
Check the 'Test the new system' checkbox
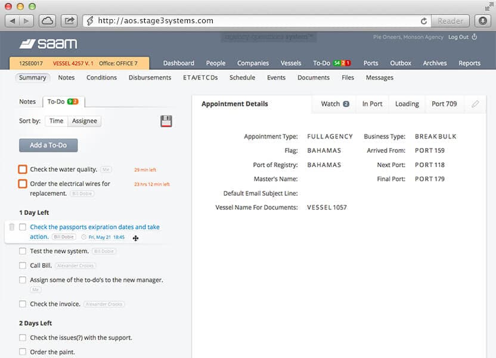23,251
